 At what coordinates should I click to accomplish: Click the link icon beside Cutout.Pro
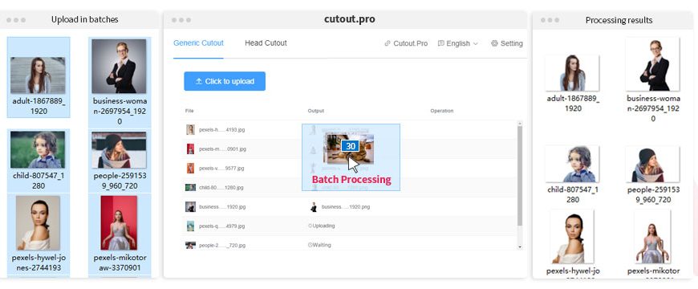[388, 43]
